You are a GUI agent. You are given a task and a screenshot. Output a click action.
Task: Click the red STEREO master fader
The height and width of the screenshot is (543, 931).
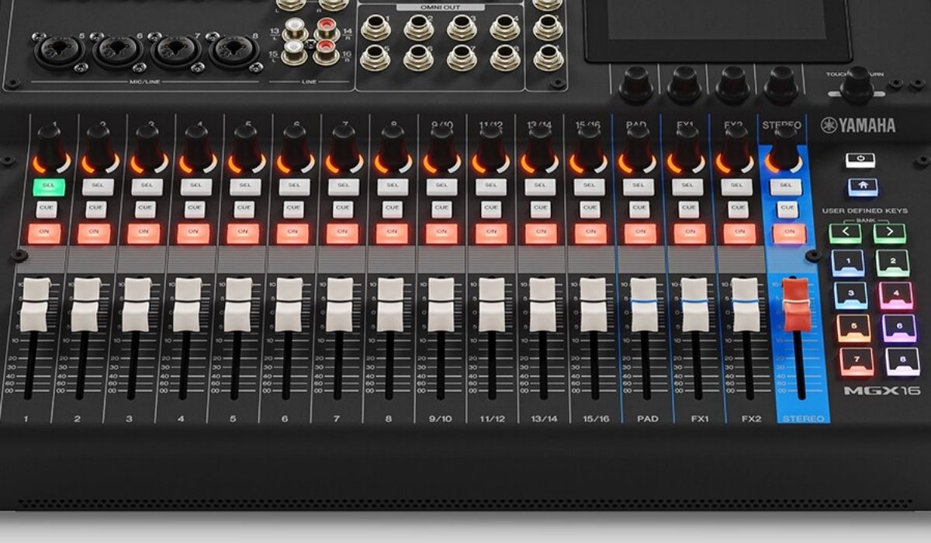(795, 306)
